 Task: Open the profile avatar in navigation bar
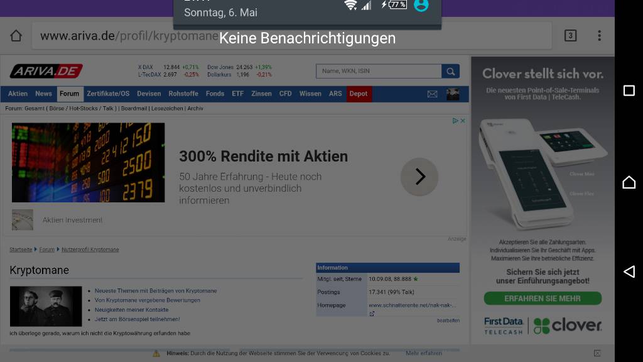[453, 94]
